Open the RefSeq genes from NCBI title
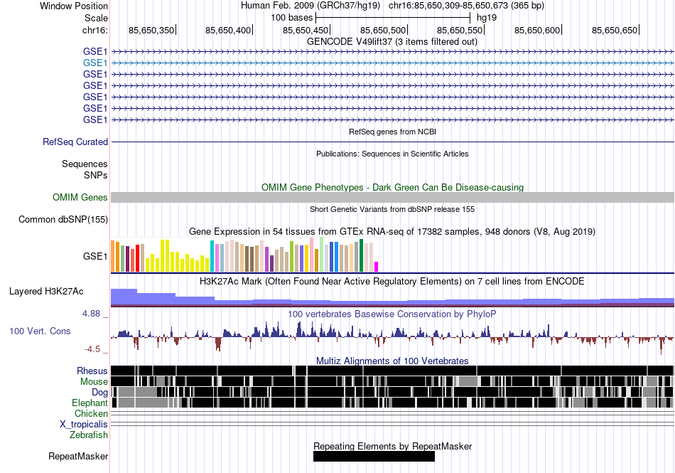675x473 pixels. [392, 132]
